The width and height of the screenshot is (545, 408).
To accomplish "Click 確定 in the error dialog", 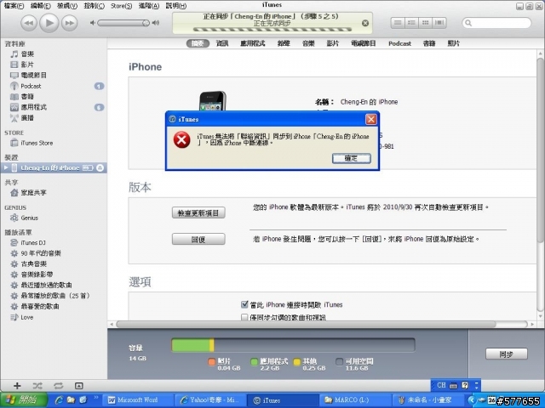I will coord(352,158).
